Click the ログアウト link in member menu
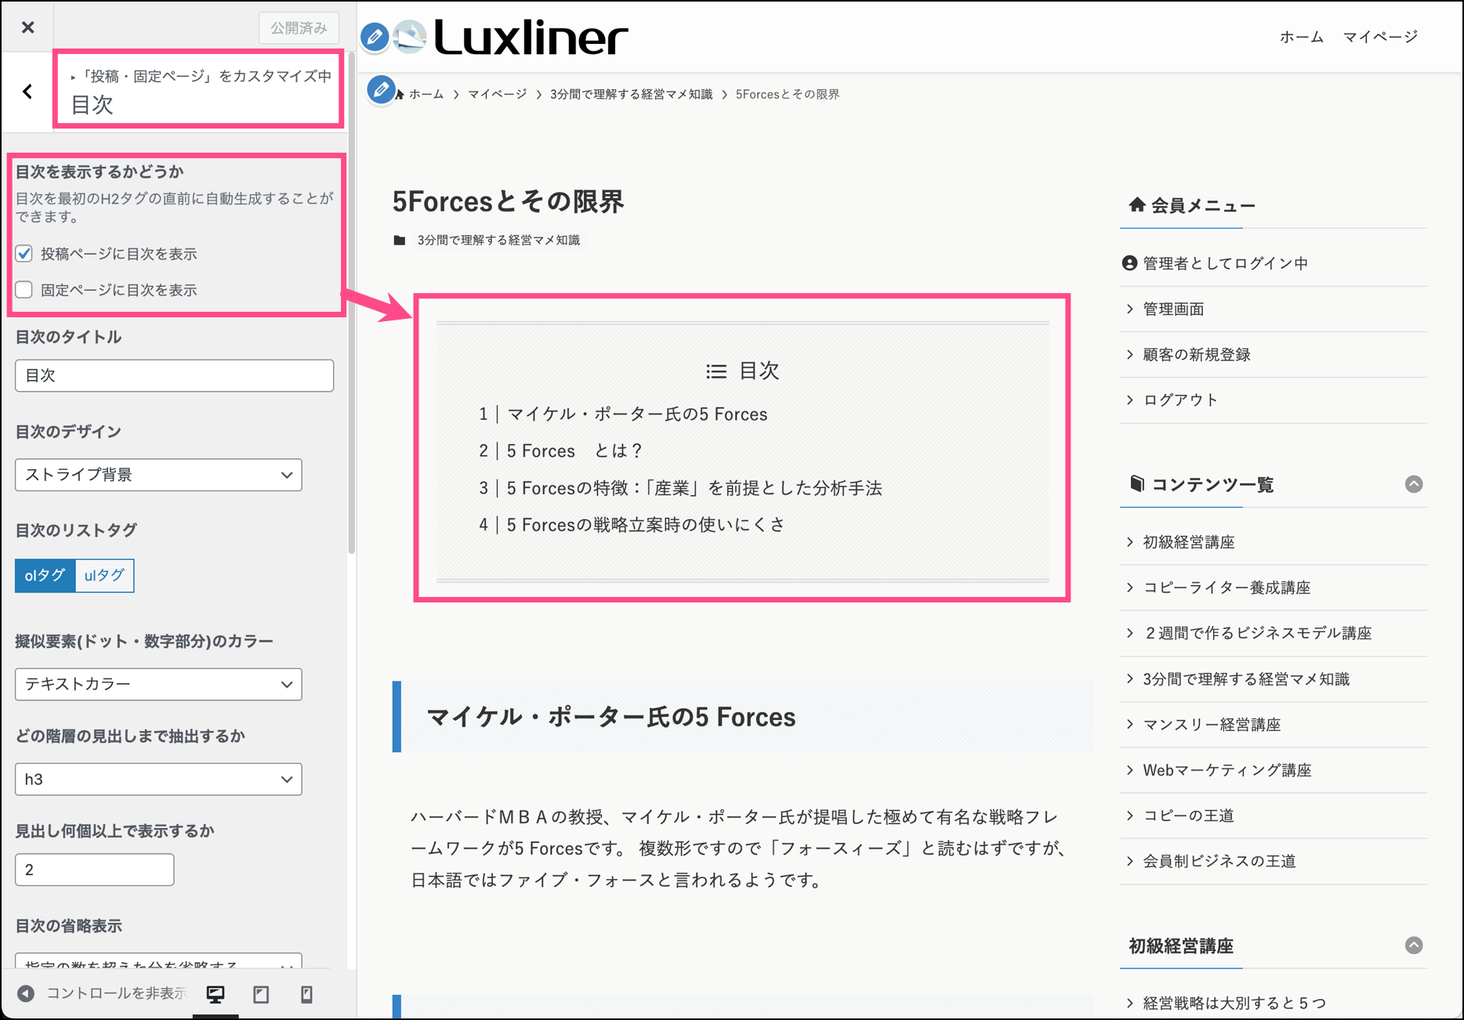The height and width of the screenshot is (1020, 1464). 1180,400
